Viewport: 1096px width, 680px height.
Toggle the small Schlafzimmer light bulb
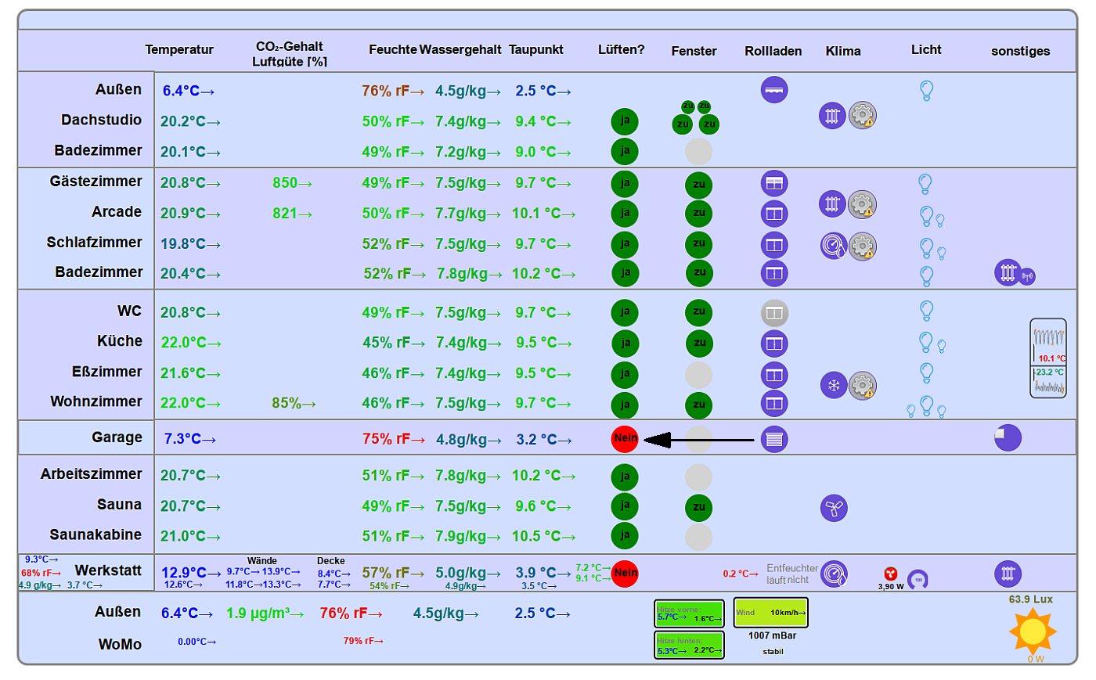pos(942,254)
